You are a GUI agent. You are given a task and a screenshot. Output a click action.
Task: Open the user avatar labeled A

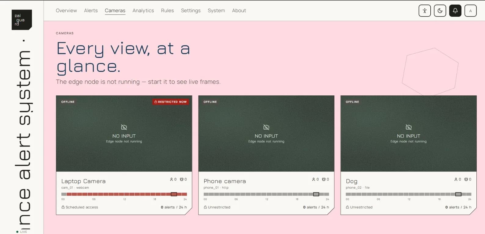[470, 11]
